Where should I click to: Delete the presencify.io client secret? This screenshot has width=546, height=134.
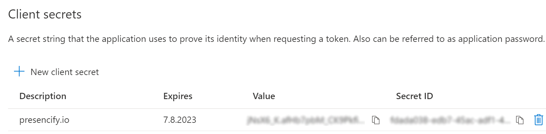click(538, 120)
